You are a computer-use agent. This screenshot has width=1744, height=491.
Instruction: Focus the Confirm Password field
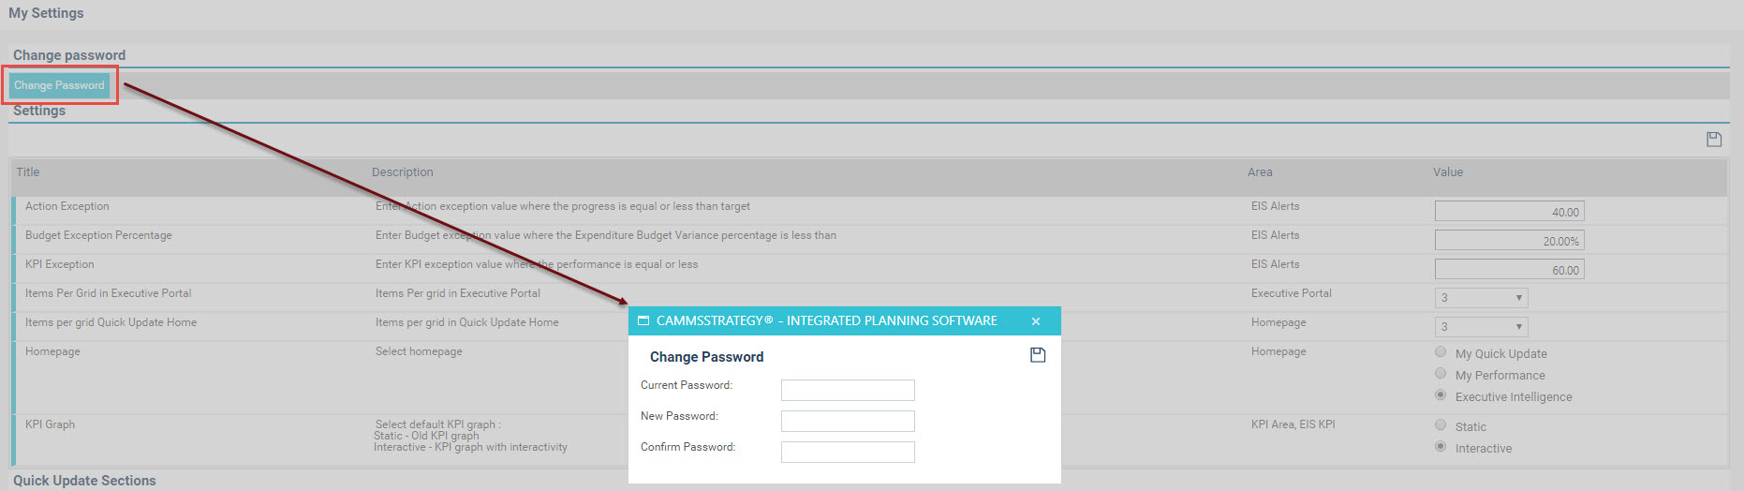pos(848,452)
